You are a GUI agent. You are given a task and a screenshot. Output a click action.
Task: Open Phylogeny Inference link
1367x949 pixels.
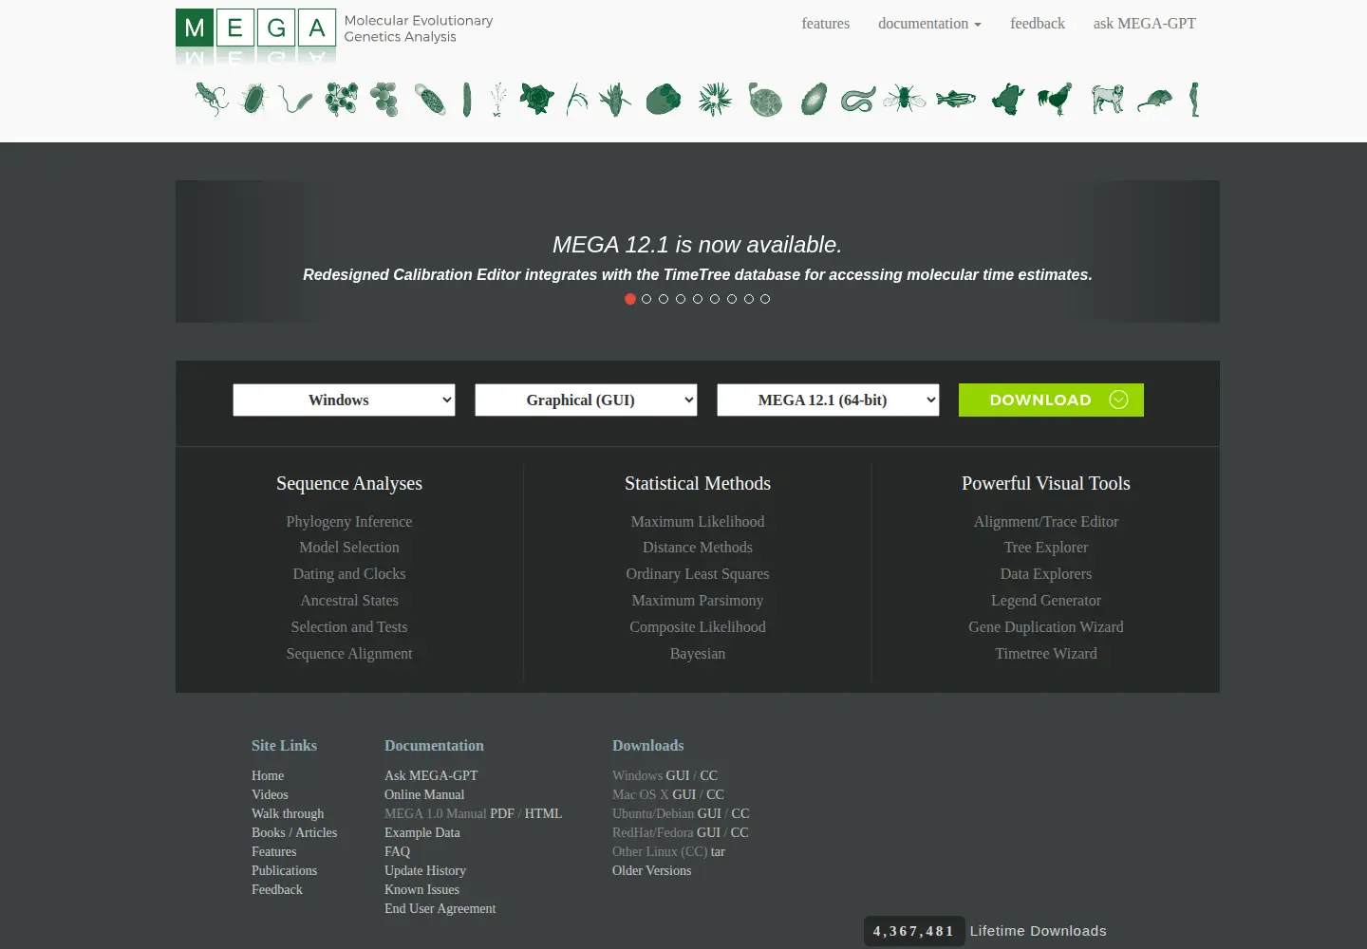pos(349,522)
